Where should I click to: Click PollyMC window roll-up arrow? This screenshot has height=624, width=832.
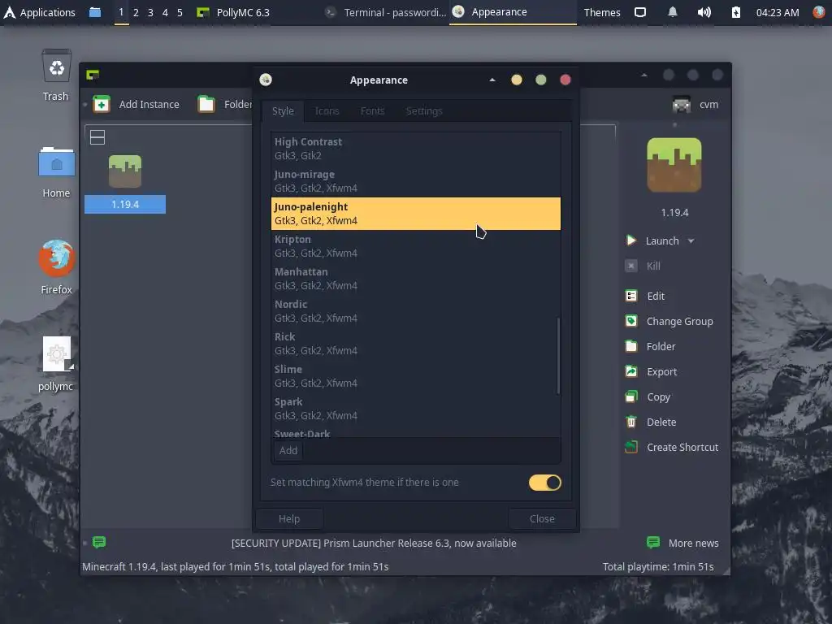pos(643,76)
